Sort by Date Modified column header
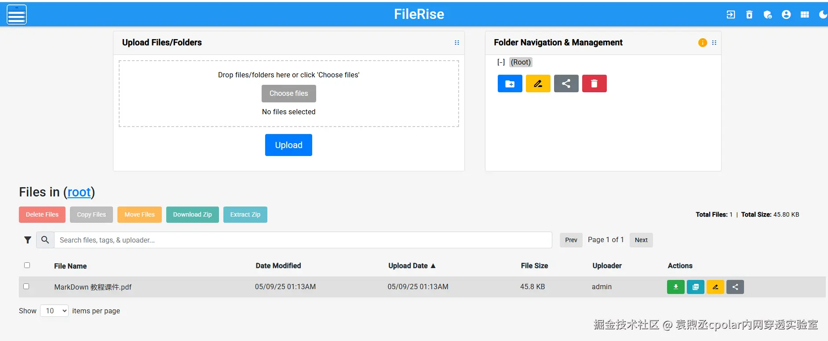Viewport: 828px width, 341px height. coord(278,266)
